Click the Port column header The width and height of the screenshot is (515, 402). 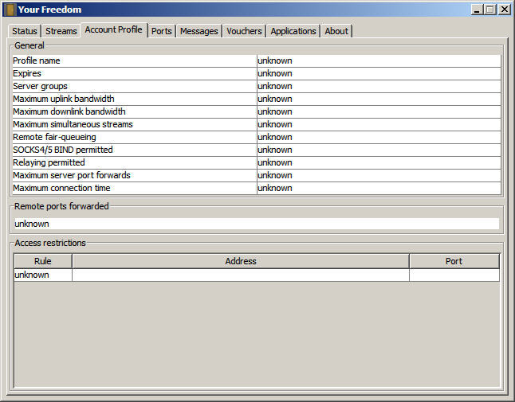(x=454, y=261)
